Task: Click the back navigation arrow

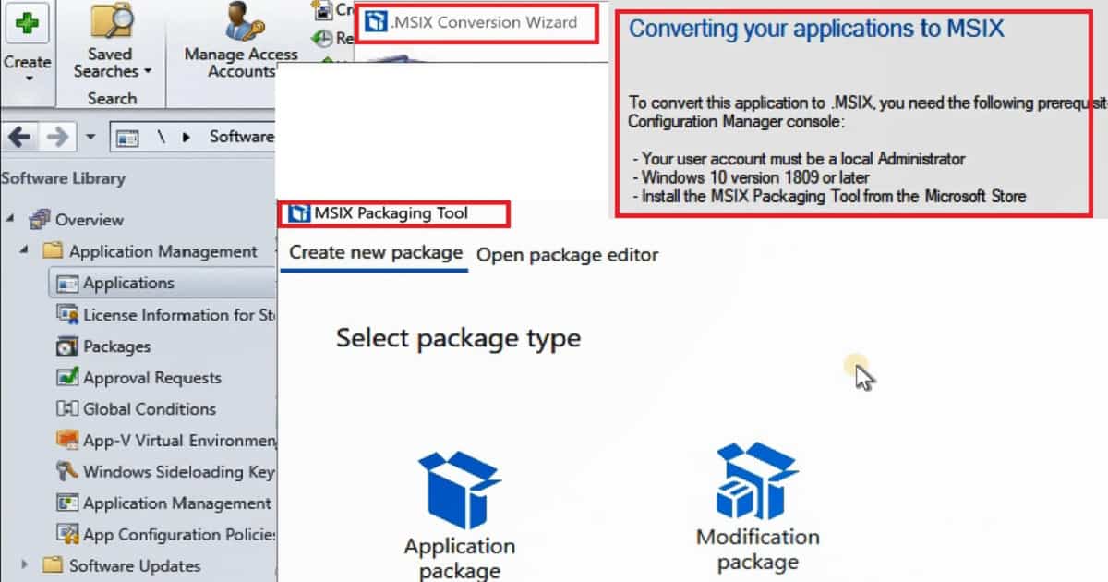Action: pyautogui.click(x=19, y=137)
